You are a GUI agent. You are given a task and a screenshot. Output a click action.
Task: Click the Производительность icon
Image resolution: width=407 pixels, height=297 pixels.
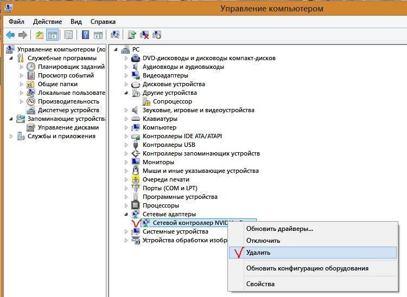tap(31, 101)
